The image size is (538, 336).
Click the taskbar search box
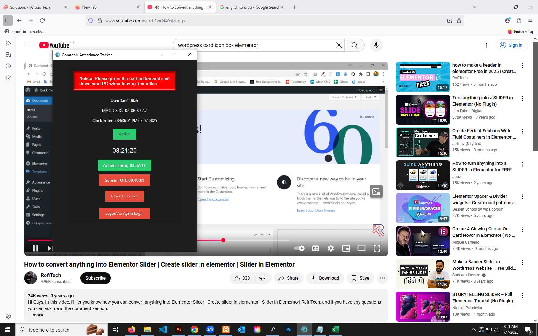(x=61, y=330)
